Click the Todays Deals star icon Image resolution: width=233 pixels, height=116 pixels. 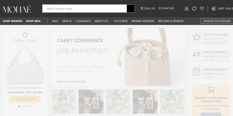[x=25, y=35]
